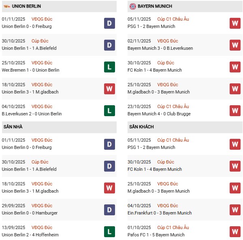Click win badge for Ein.Frankfurt 0 - 3 Bayern Munich
This screenshot has width=243, height=240.
pos(235,210)
